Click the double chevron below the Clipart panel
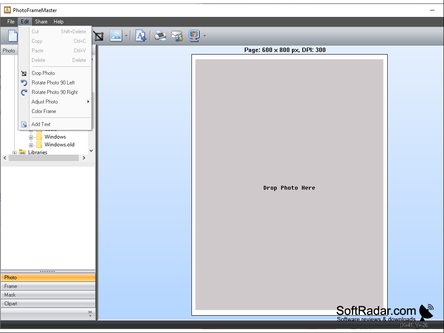The width and height of the screenshot is (444, 333). [x=90, y=312]
